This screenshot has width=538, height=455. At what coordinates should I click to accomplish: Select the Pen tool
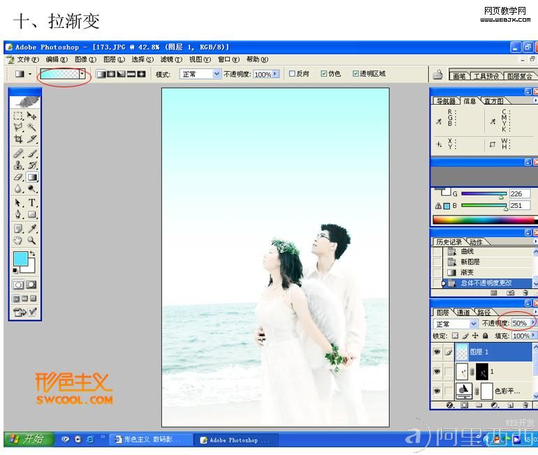[18, 214]
